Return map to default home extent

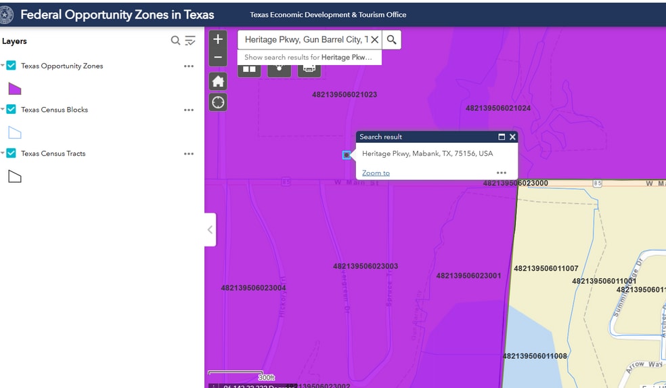(x=218, y=82)
